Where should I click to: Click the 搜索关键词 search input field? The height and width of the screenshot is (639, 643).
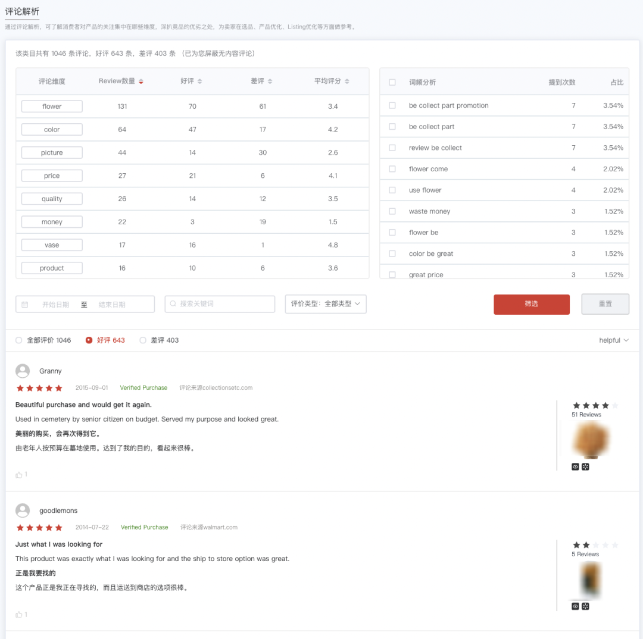coord(220,304)
